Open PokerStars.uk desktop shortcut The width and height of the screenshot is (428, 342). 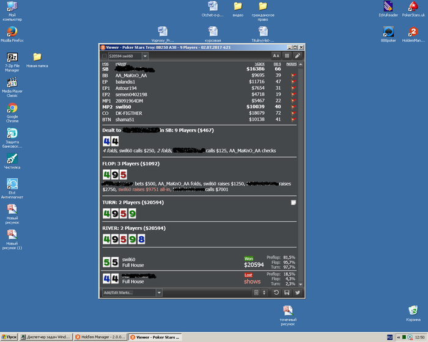[413, 9]
